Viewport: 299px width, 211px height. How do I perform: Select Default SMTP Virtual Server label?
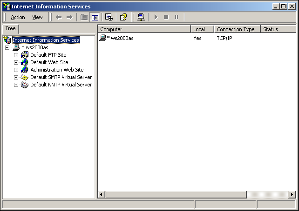(x=61, y=77)
